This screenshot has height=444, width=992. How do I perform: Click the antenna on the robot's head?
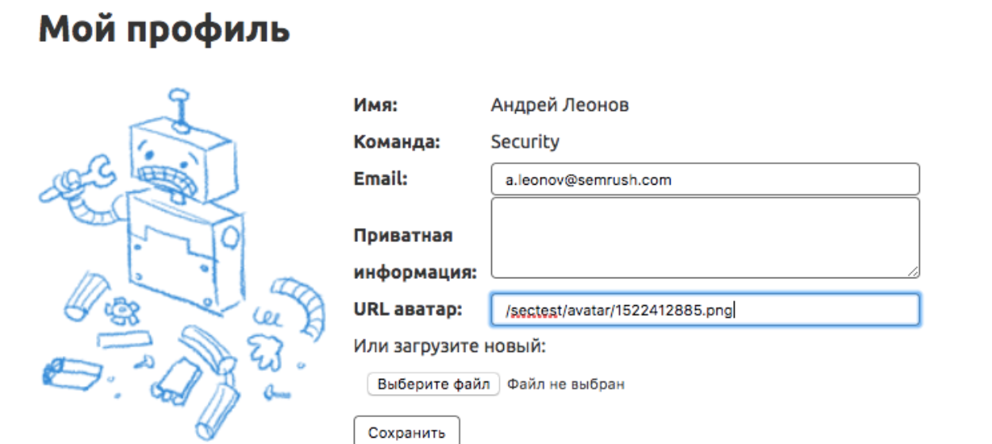pyautogui.click(x=180, y=107)
